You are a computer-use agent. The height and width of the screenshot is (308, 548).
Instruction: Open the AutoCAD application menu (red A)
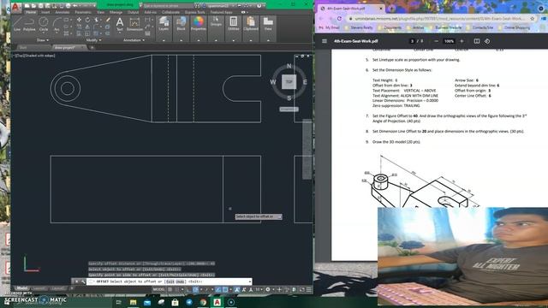16,7
